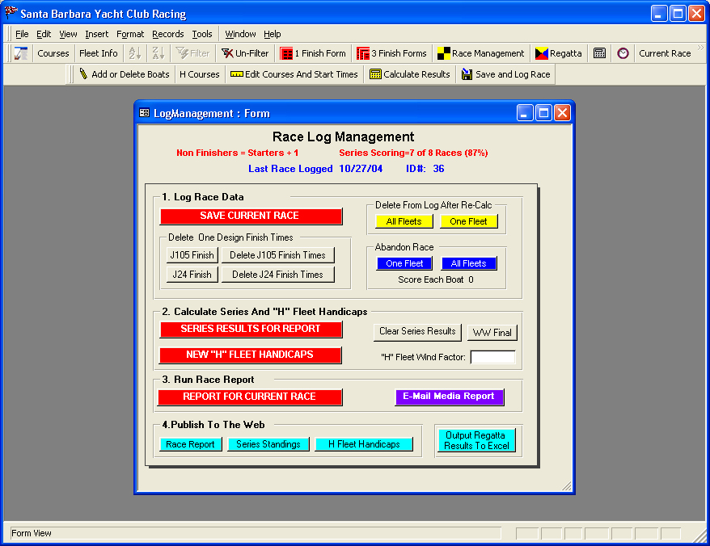This screenshot has height=546, width=710.
Task: Close the LogManagement form window
Action: [x=562, y=112]
